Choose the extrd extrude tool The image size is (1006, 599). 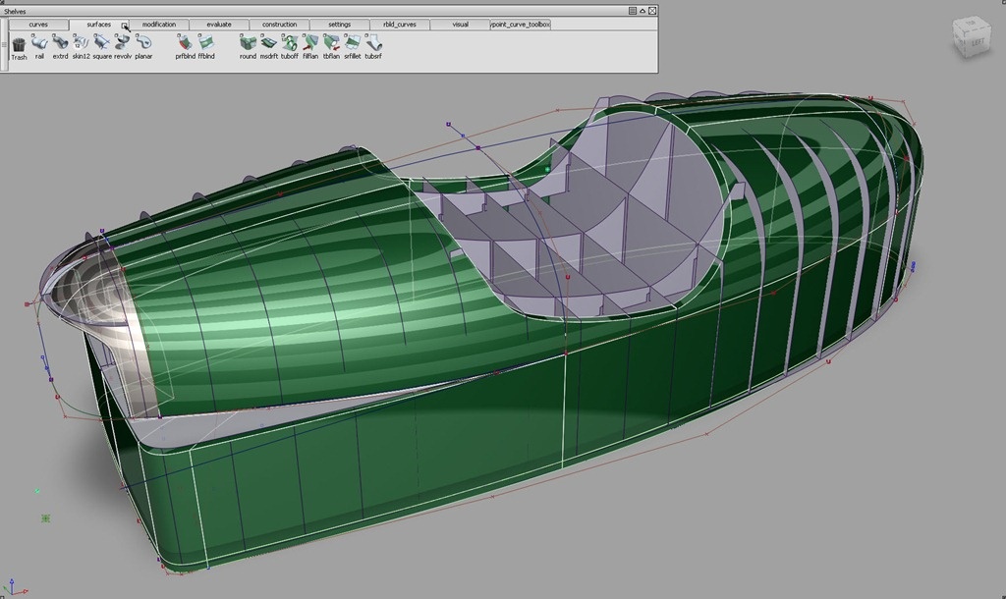point(60,43)
